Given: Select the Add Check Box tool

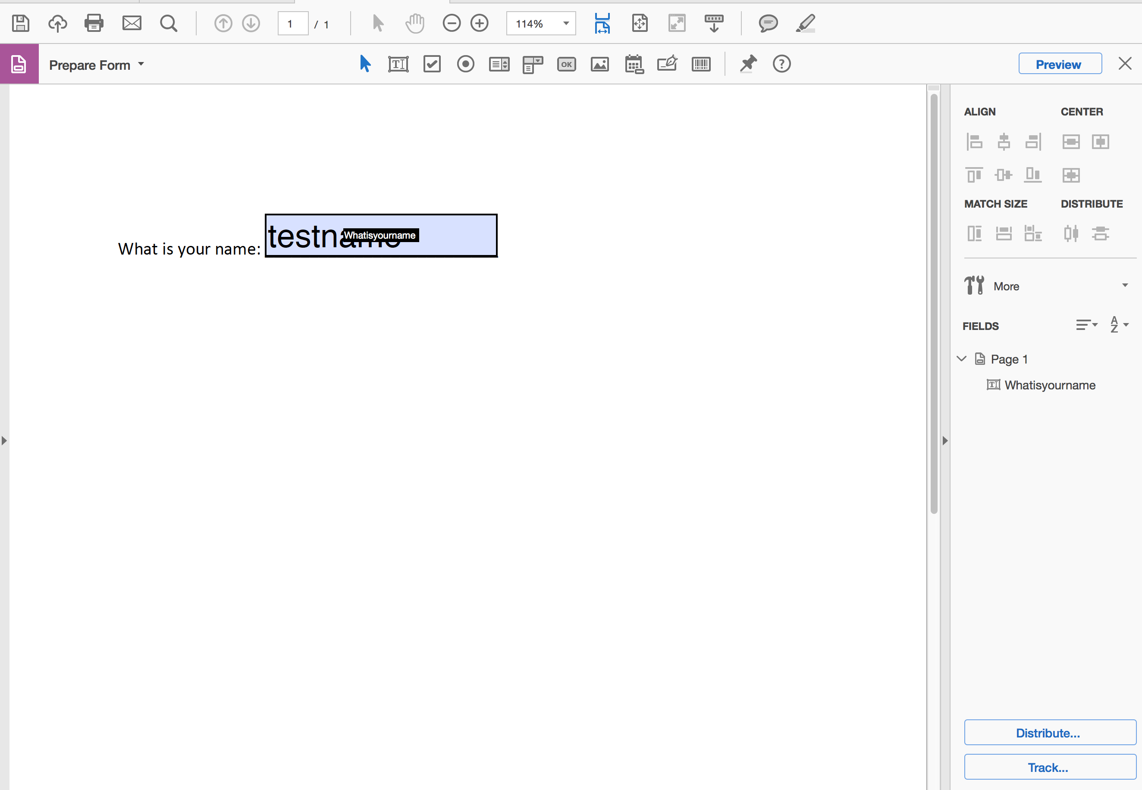Looking at the screenshot, I should tap(432, 64).
